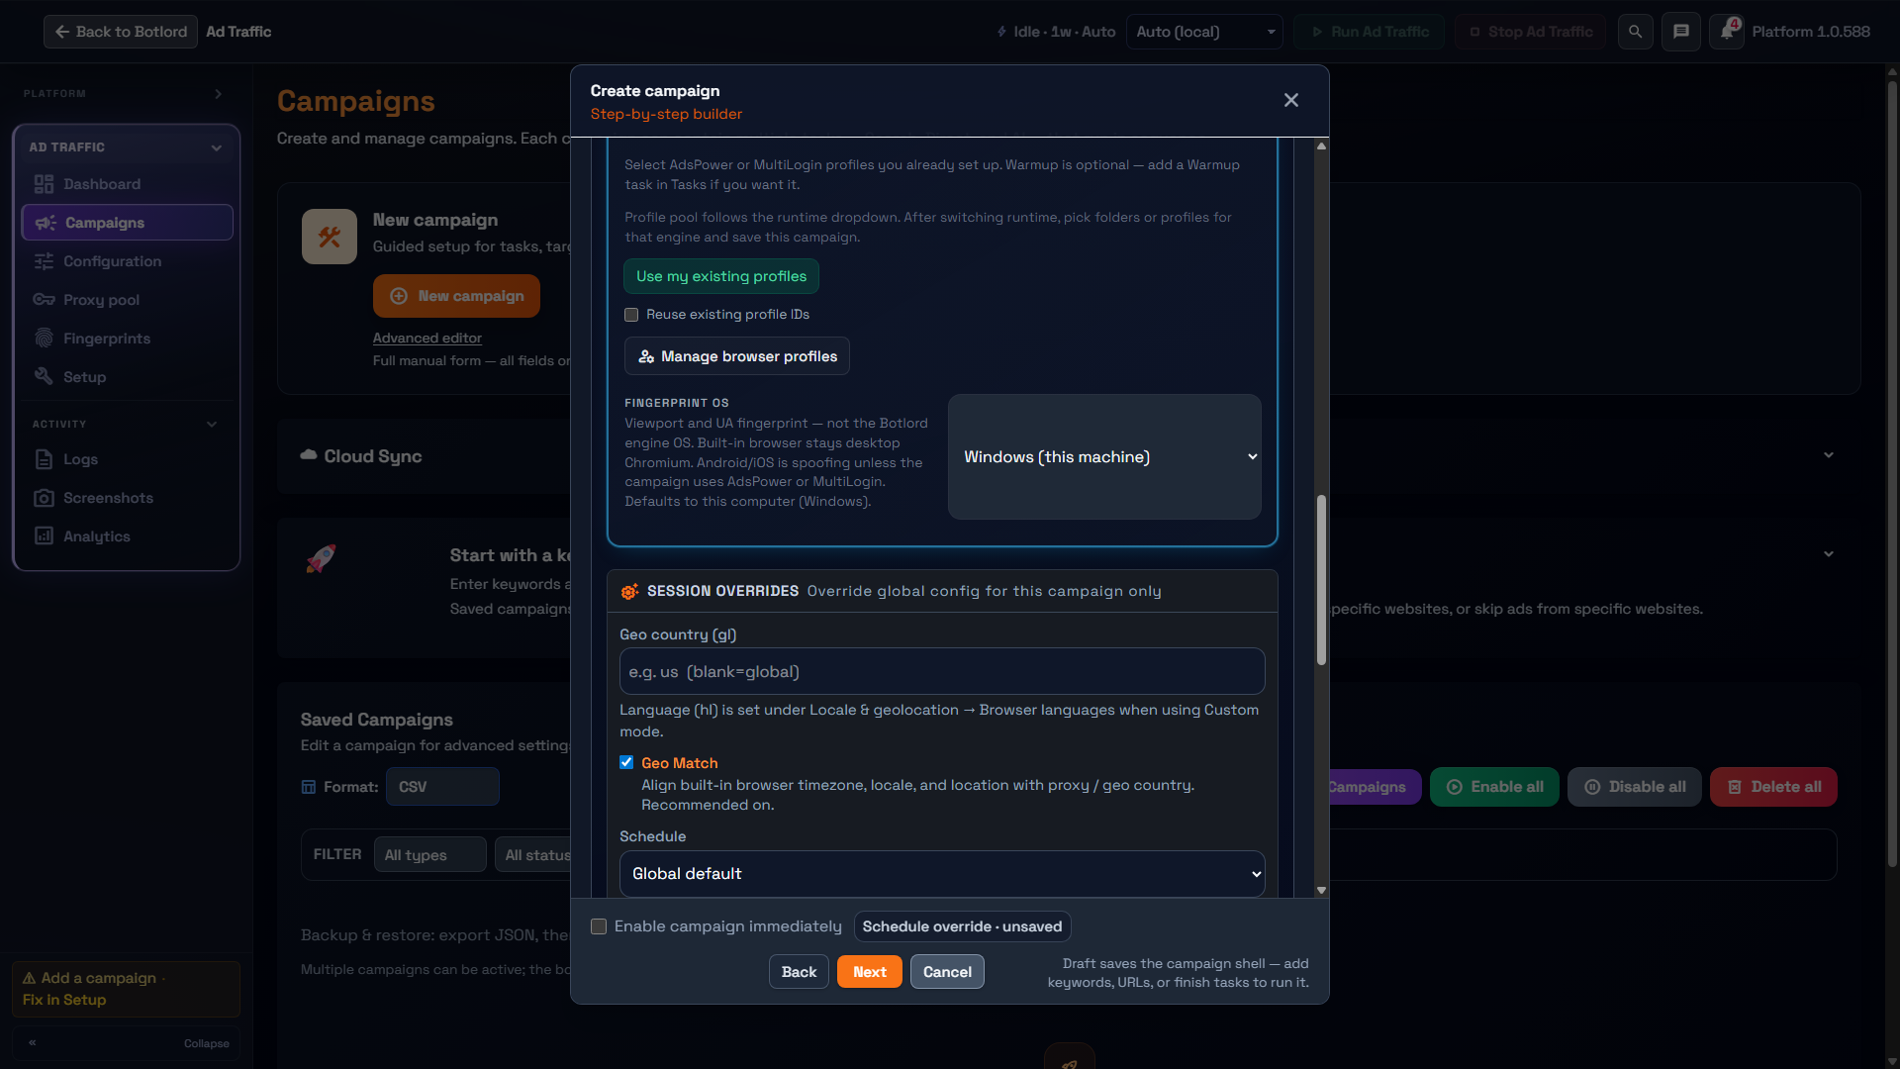Open the notifications bell icon

(x=1727, y=32)
